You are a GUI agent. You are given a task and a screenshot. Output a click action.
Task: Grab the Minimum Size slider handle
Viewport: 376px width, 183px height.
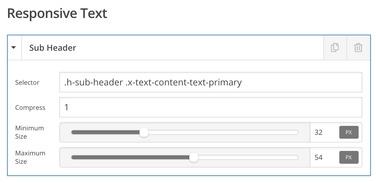pos(144,132)
